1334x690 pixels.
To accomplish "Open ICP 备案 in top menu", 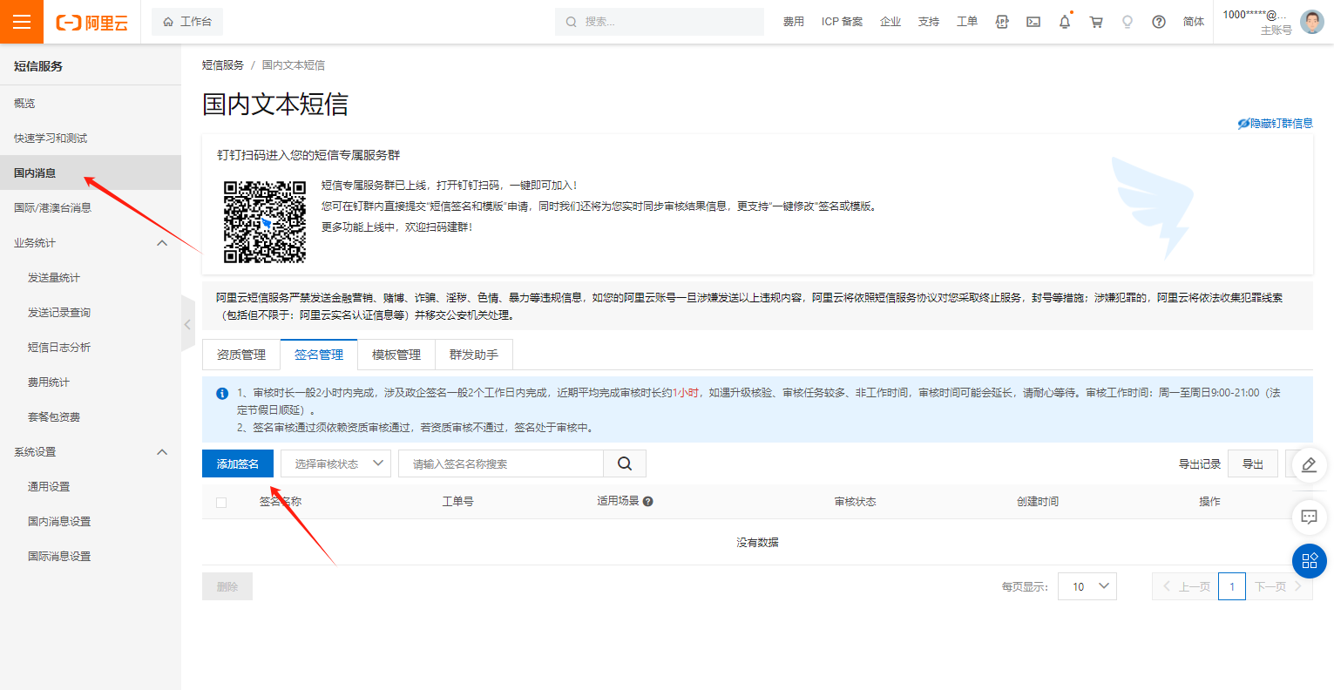I will click(x=842, y=22).
